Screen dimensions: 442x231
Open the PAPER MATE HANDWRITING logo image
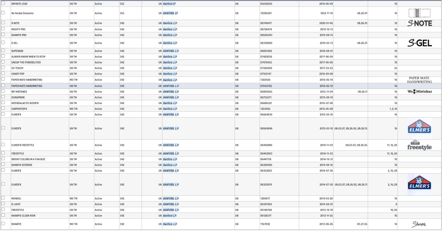pos(419,80)
